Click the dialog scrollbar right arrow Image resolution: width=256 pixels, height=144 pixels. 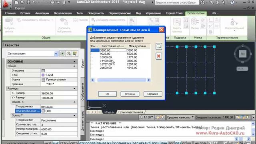pos(148,80)
